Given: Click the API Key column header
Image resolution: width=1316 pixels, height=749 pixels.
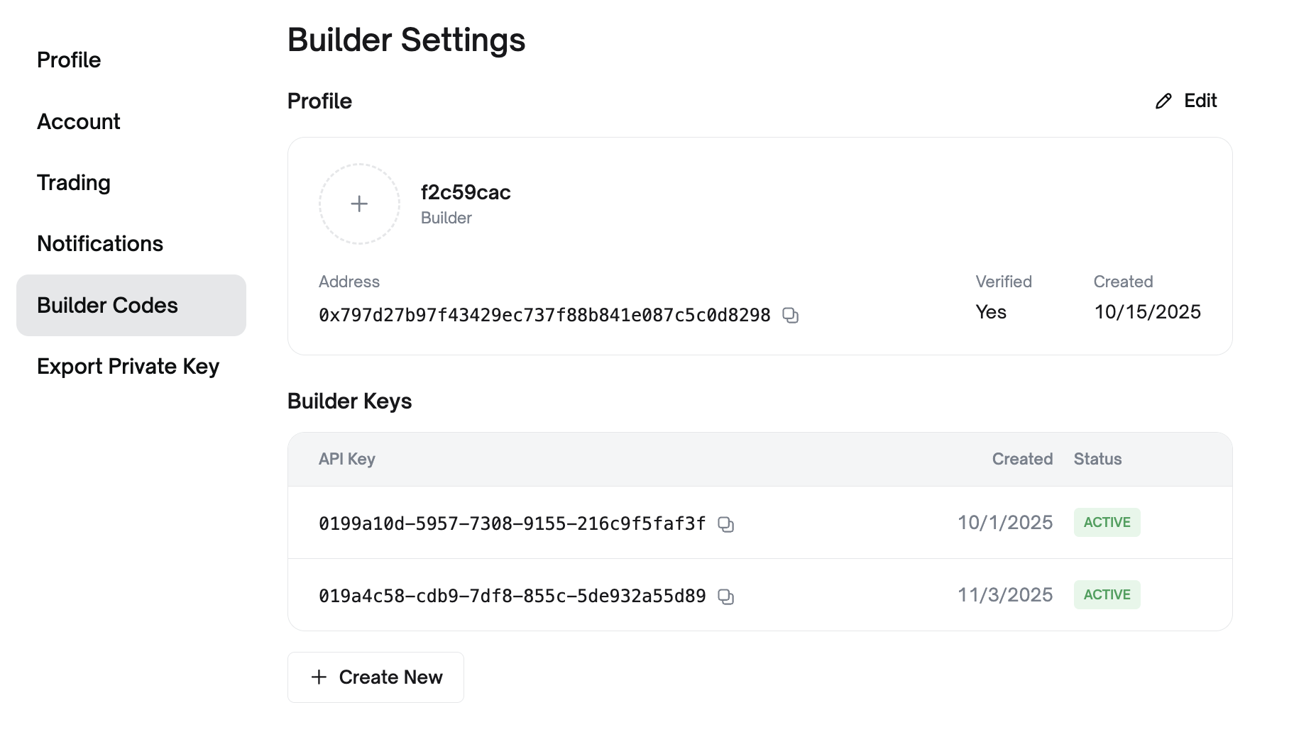Looking at the screenshot, I should click(x=346, y=459).
